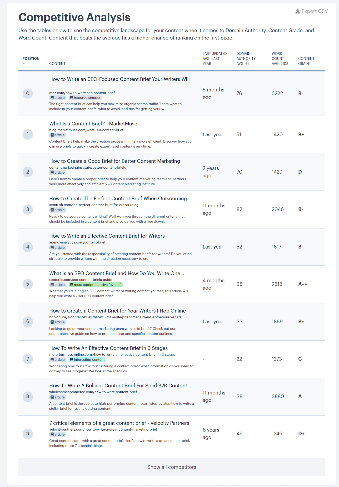Viewport: 339px width, 487px height.
Task: Open the Brilliant Content Brief B2B title
Action: coord(121,386)
